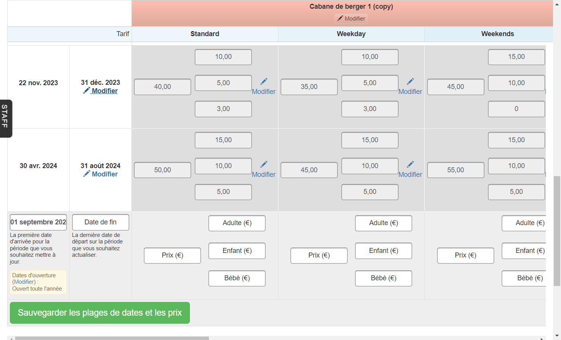Image resolution: width=561 pixels, height=340 pixels.
Task: Click Standard price 50,00 for 30 avr. 2024
Action: point(163,170)
